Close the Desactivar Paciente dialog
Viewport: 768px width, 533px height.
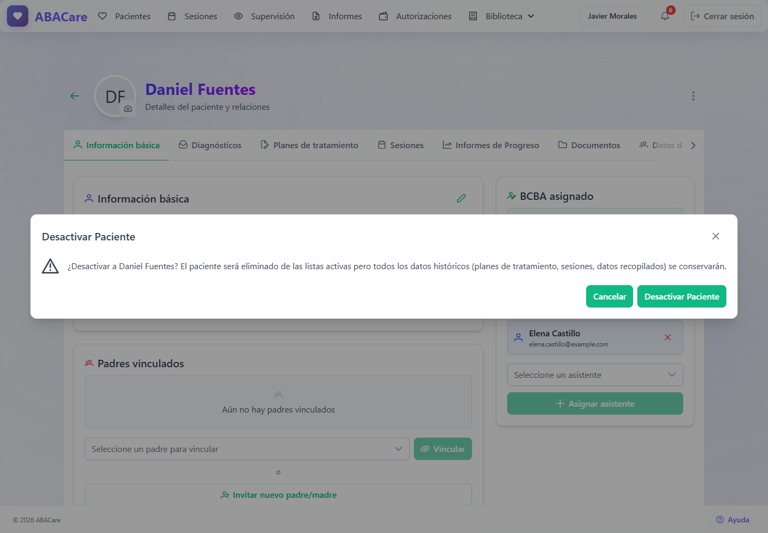point(716,236)
